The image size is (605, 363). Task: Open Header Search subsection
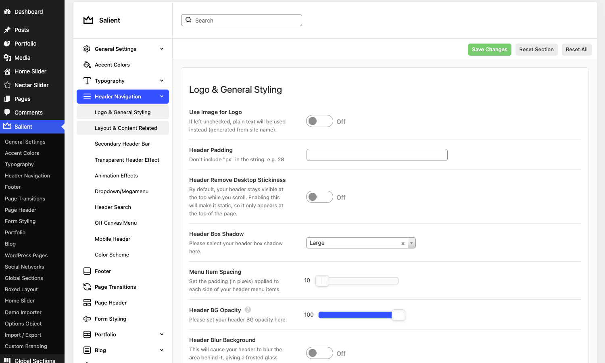123,207
